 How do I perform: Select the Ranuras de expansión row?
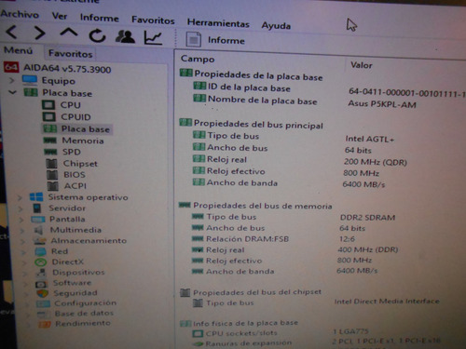(249, 343)
